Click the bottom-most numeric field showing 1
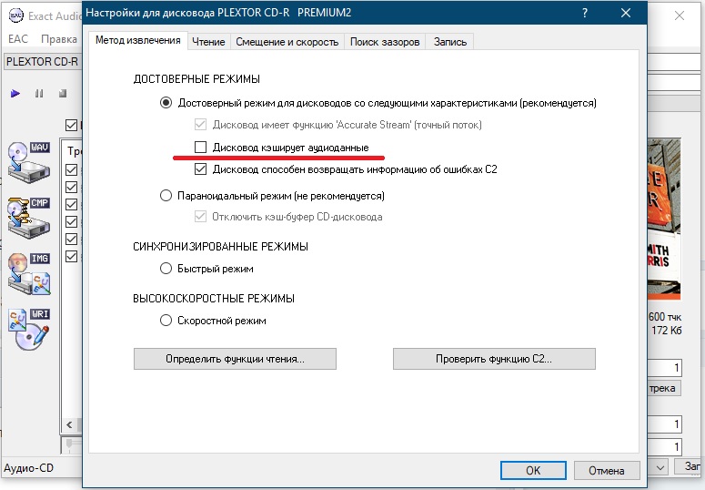Image resolution: width=705 pixels, height=490 pixels. point(665,447)
